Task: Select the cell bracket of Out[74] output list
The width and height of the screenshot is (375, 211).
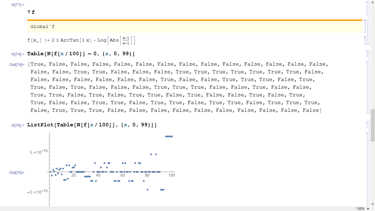Action: point(367,87)
